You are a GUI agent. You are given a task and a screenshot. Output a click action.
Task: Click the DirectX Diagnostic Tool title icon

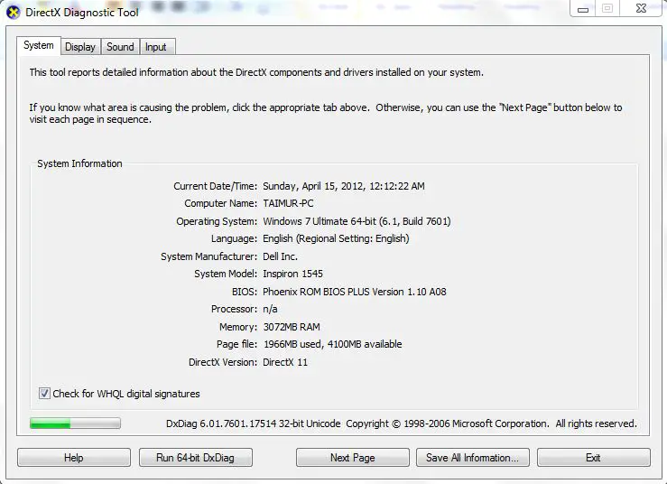click(x=14, y=13)
